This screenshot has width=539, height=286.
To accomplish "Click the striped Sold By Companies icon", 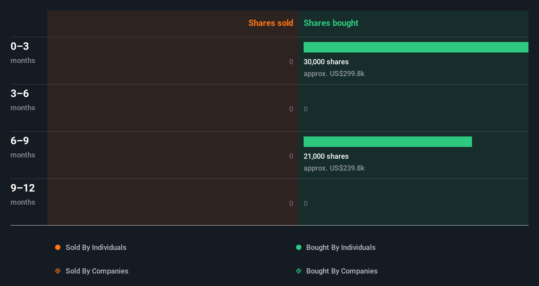I will point(58,271).
